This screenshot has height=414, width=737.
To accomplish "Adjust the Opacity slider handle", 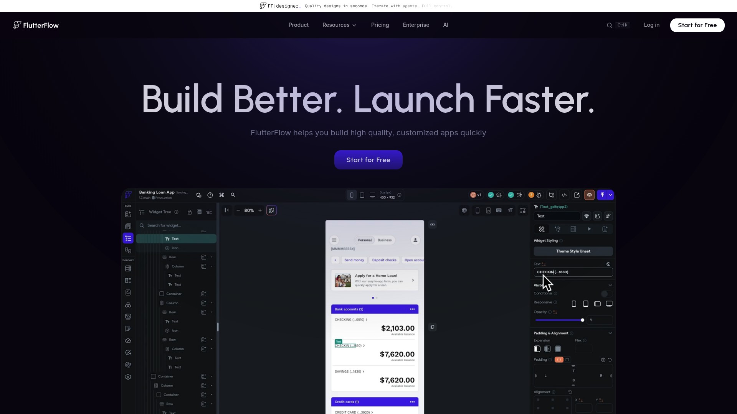I will tap(582, 320).
